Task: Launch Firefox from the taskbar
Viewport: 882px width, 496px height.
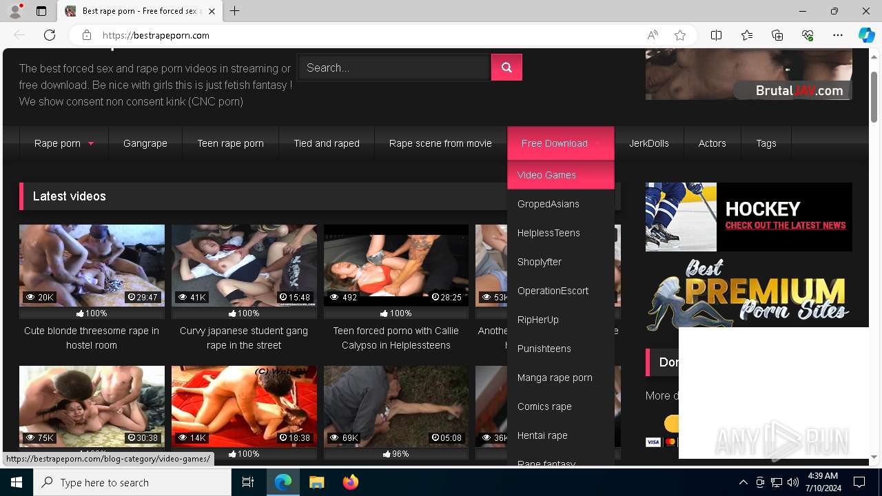Action: [350, 482]
